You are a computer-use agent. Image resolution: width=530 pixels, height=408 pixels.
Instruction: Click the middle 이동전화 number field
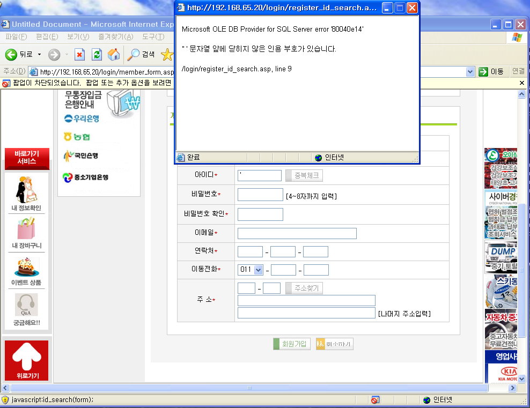(x=284, y=270)
